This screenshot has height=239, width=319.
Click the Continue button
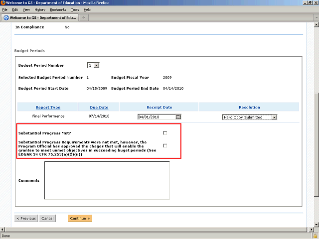pos(80,219)
